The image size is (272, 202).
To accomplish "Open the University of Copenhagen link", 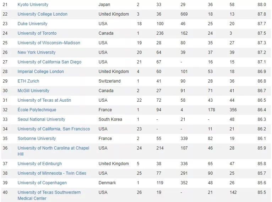I will [42, 183].
